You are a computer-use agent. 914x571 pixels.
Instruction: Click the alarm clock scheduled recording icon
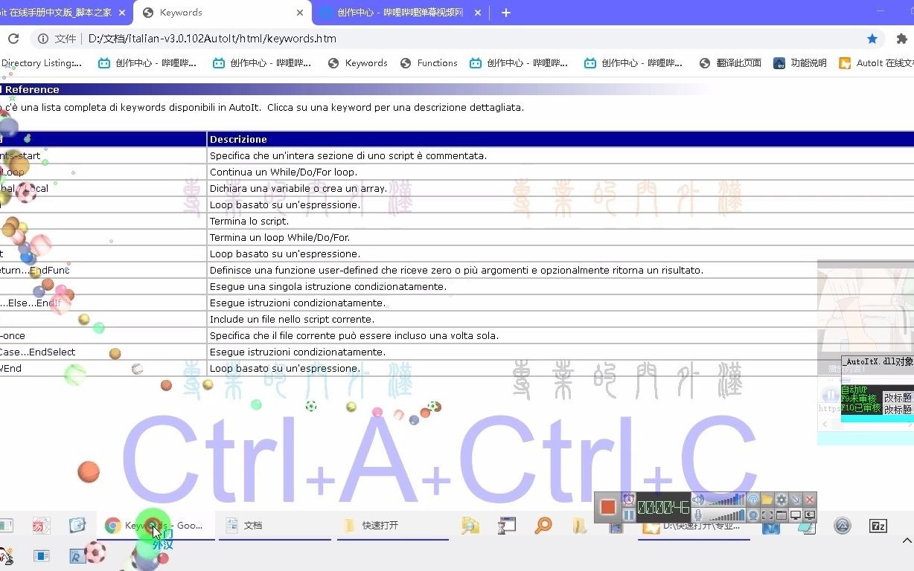[629, 499]
